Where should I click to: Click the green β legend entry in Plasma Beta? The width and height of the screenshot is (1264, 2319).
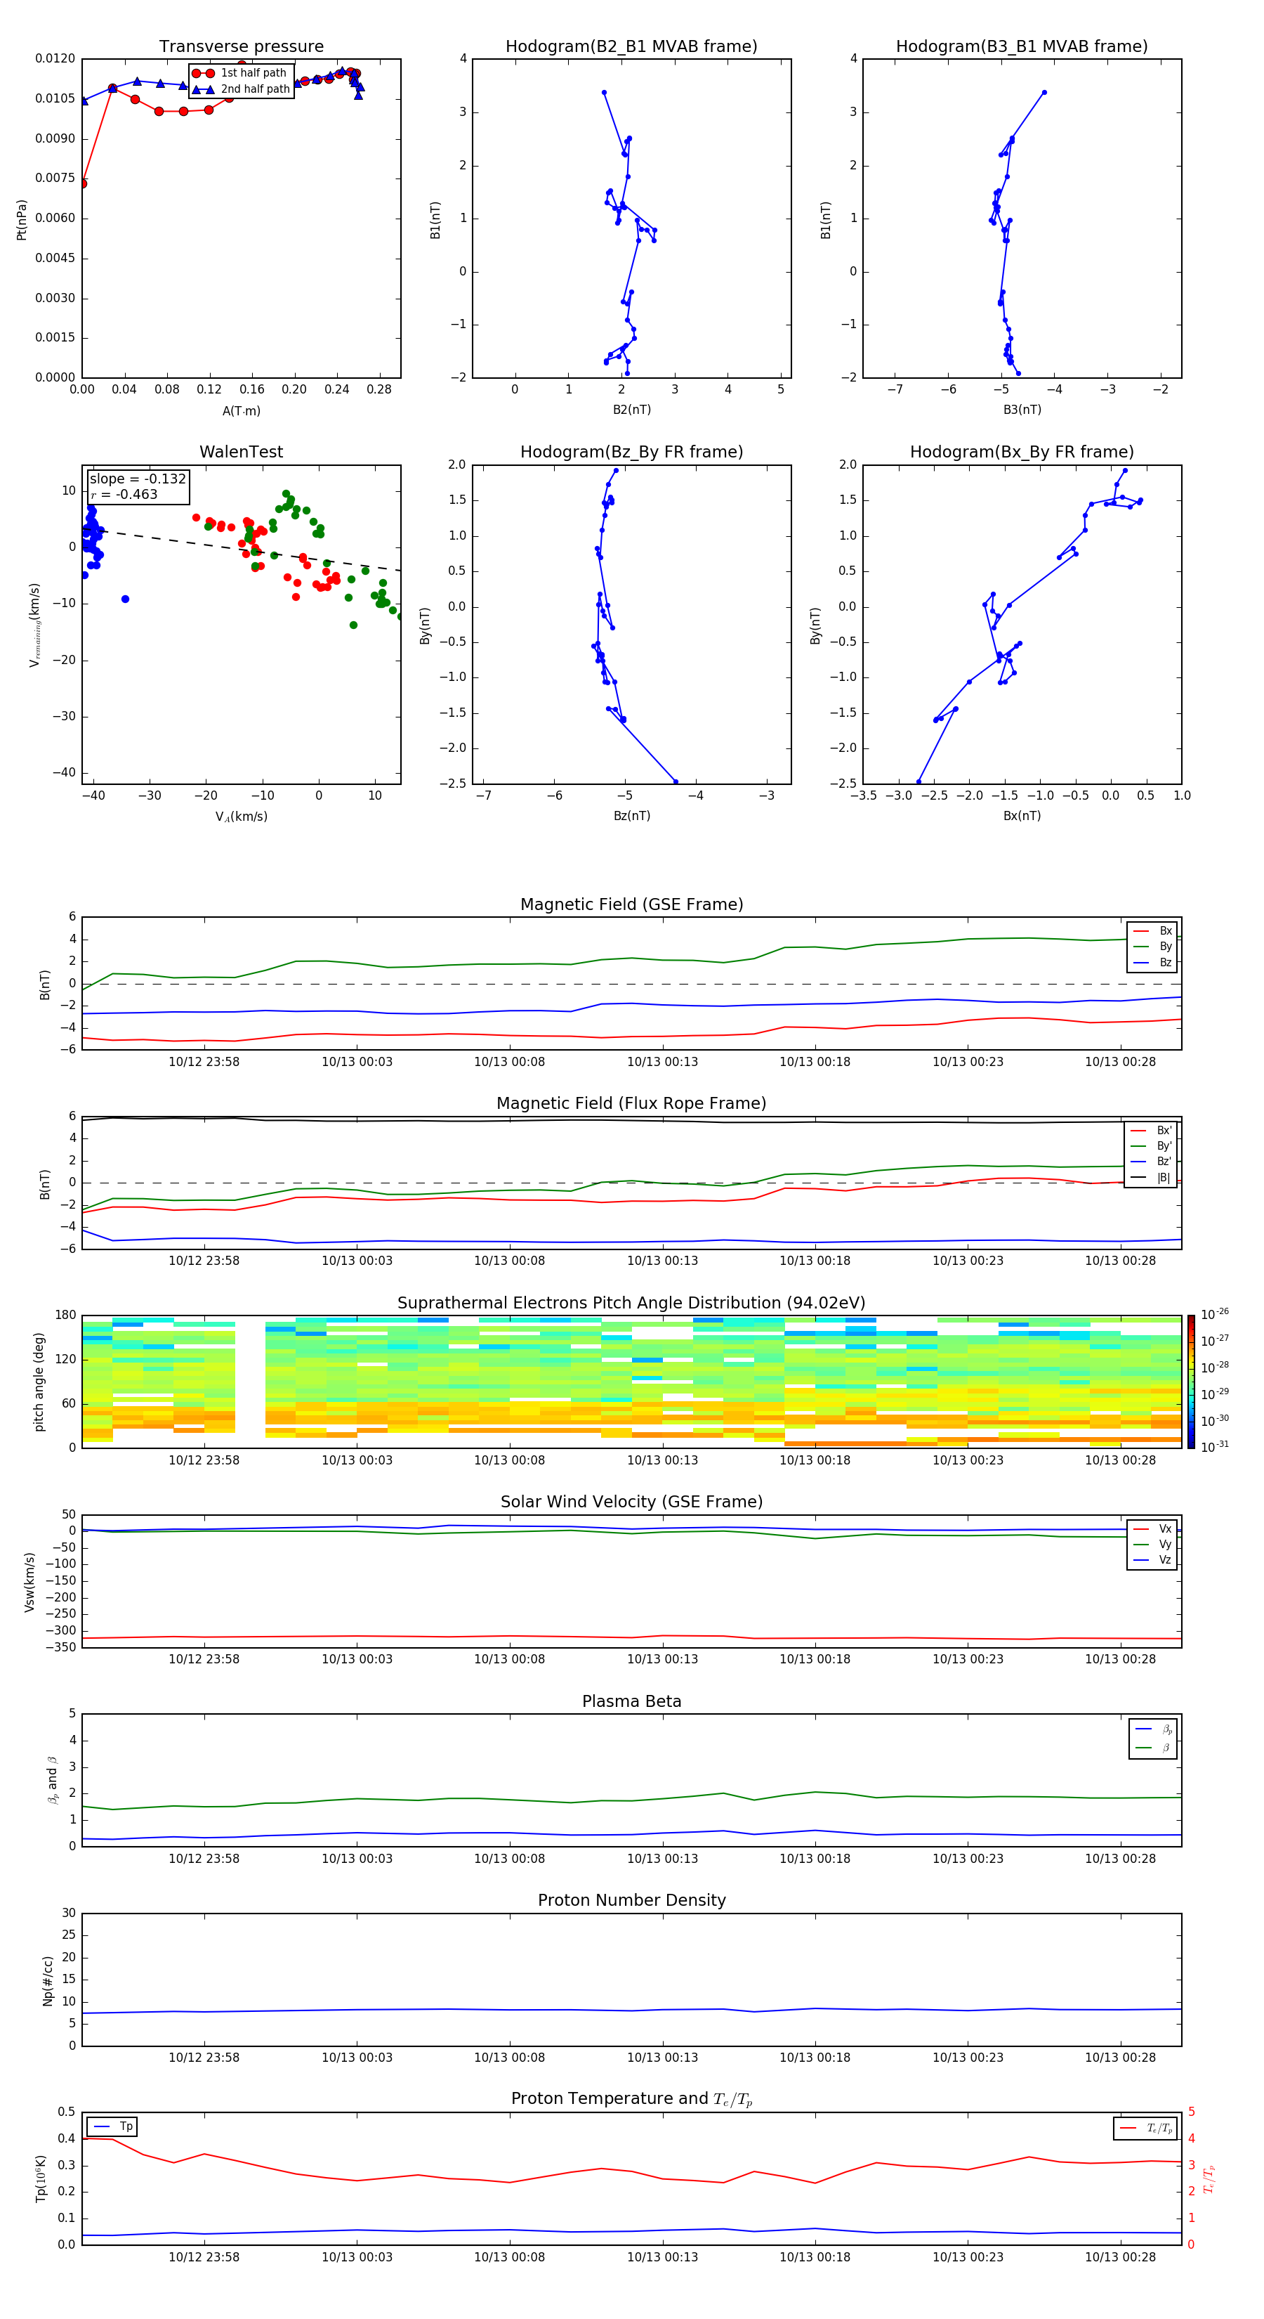(x=1153, y=1748)
